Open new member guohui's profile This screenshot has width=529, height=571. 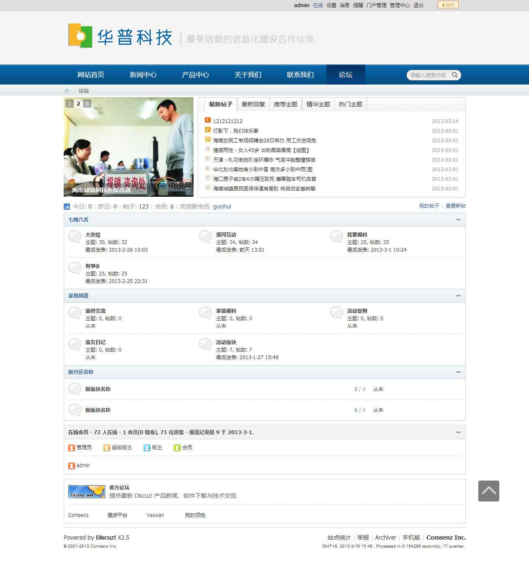222,206
